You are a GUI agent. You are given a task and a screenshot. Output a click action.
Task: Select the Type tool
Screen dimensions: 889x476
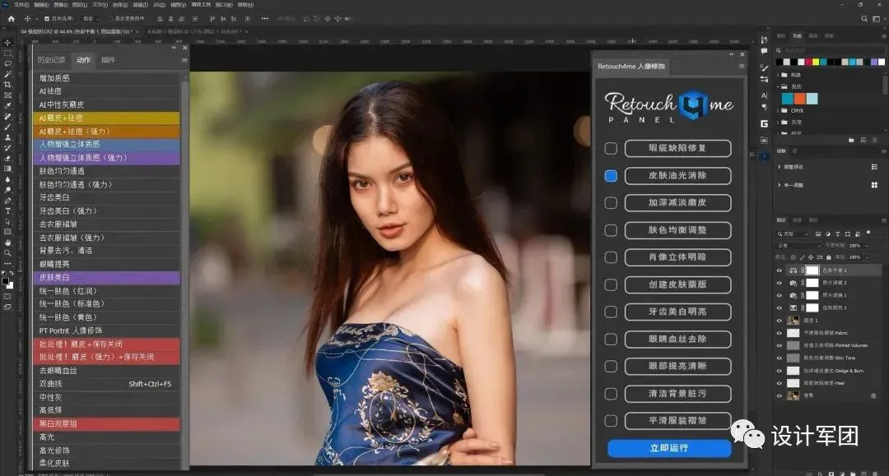(7, 210)
